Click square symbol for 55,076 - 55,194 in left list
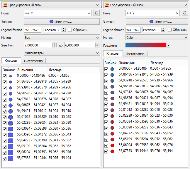This screenshot has height=169, width=190. pos(11,158)
